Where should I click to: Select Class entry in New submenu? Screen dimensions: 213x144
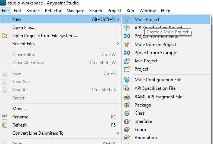pos(166,113)
